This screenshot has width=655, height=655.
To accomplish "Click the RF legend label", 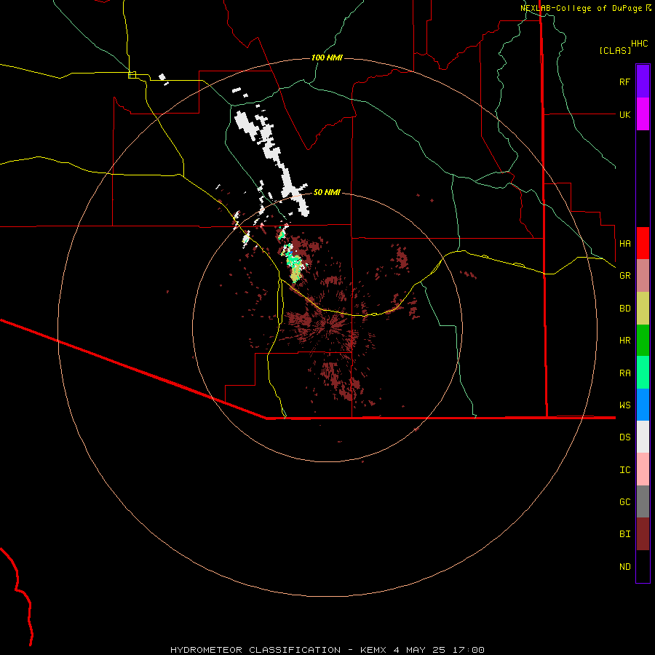I will [624, 82].
